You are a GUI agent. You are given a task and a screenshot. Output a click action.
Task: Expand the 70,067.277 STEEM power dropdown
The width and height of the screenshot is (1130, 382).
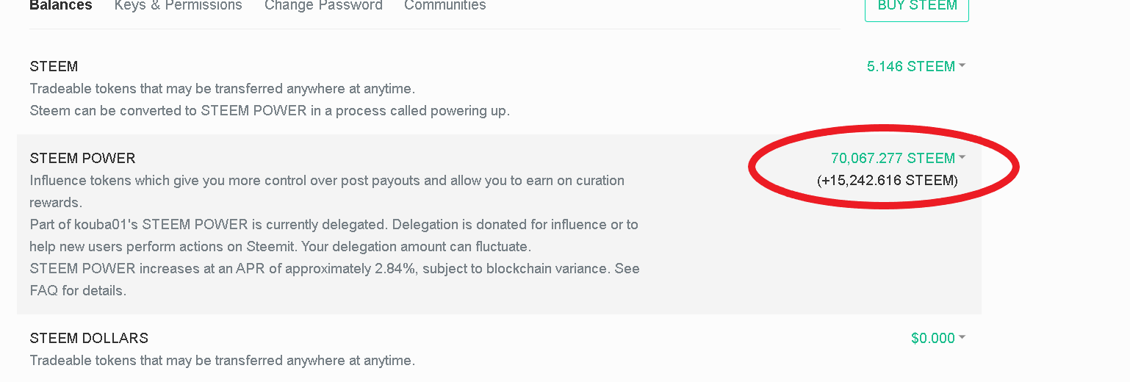click(898, 158)
